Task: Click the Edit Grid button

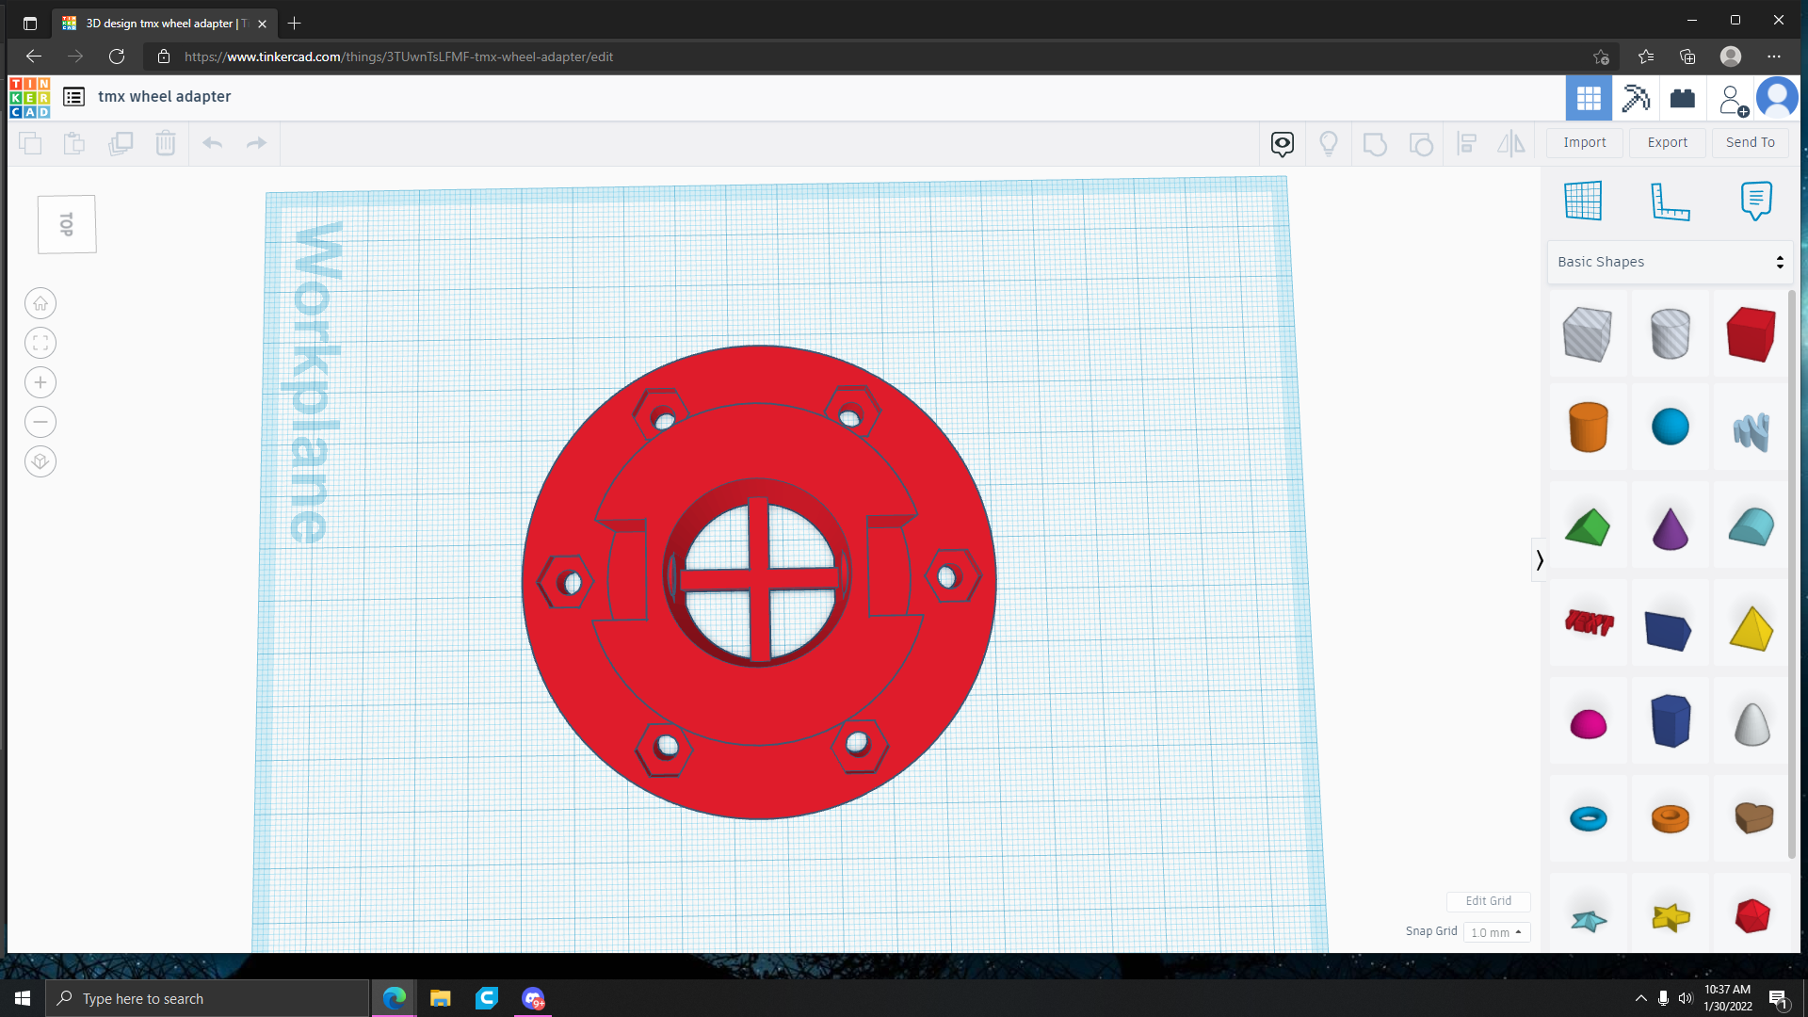Action: 1488,901
